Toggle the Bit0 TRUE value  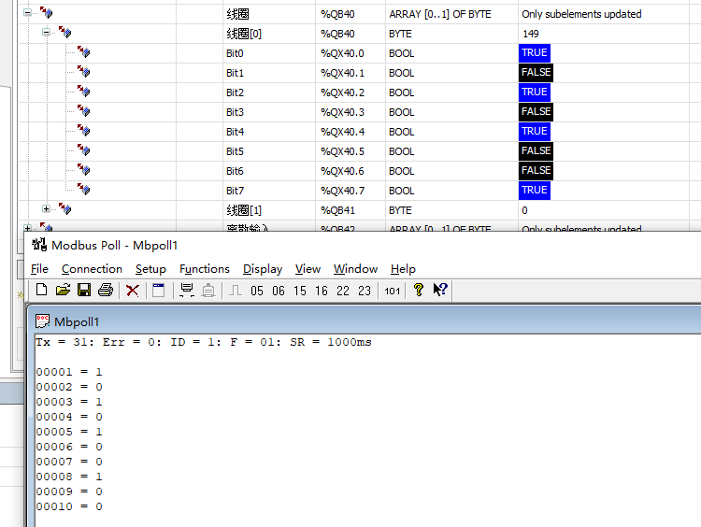[x=535, y=52]
